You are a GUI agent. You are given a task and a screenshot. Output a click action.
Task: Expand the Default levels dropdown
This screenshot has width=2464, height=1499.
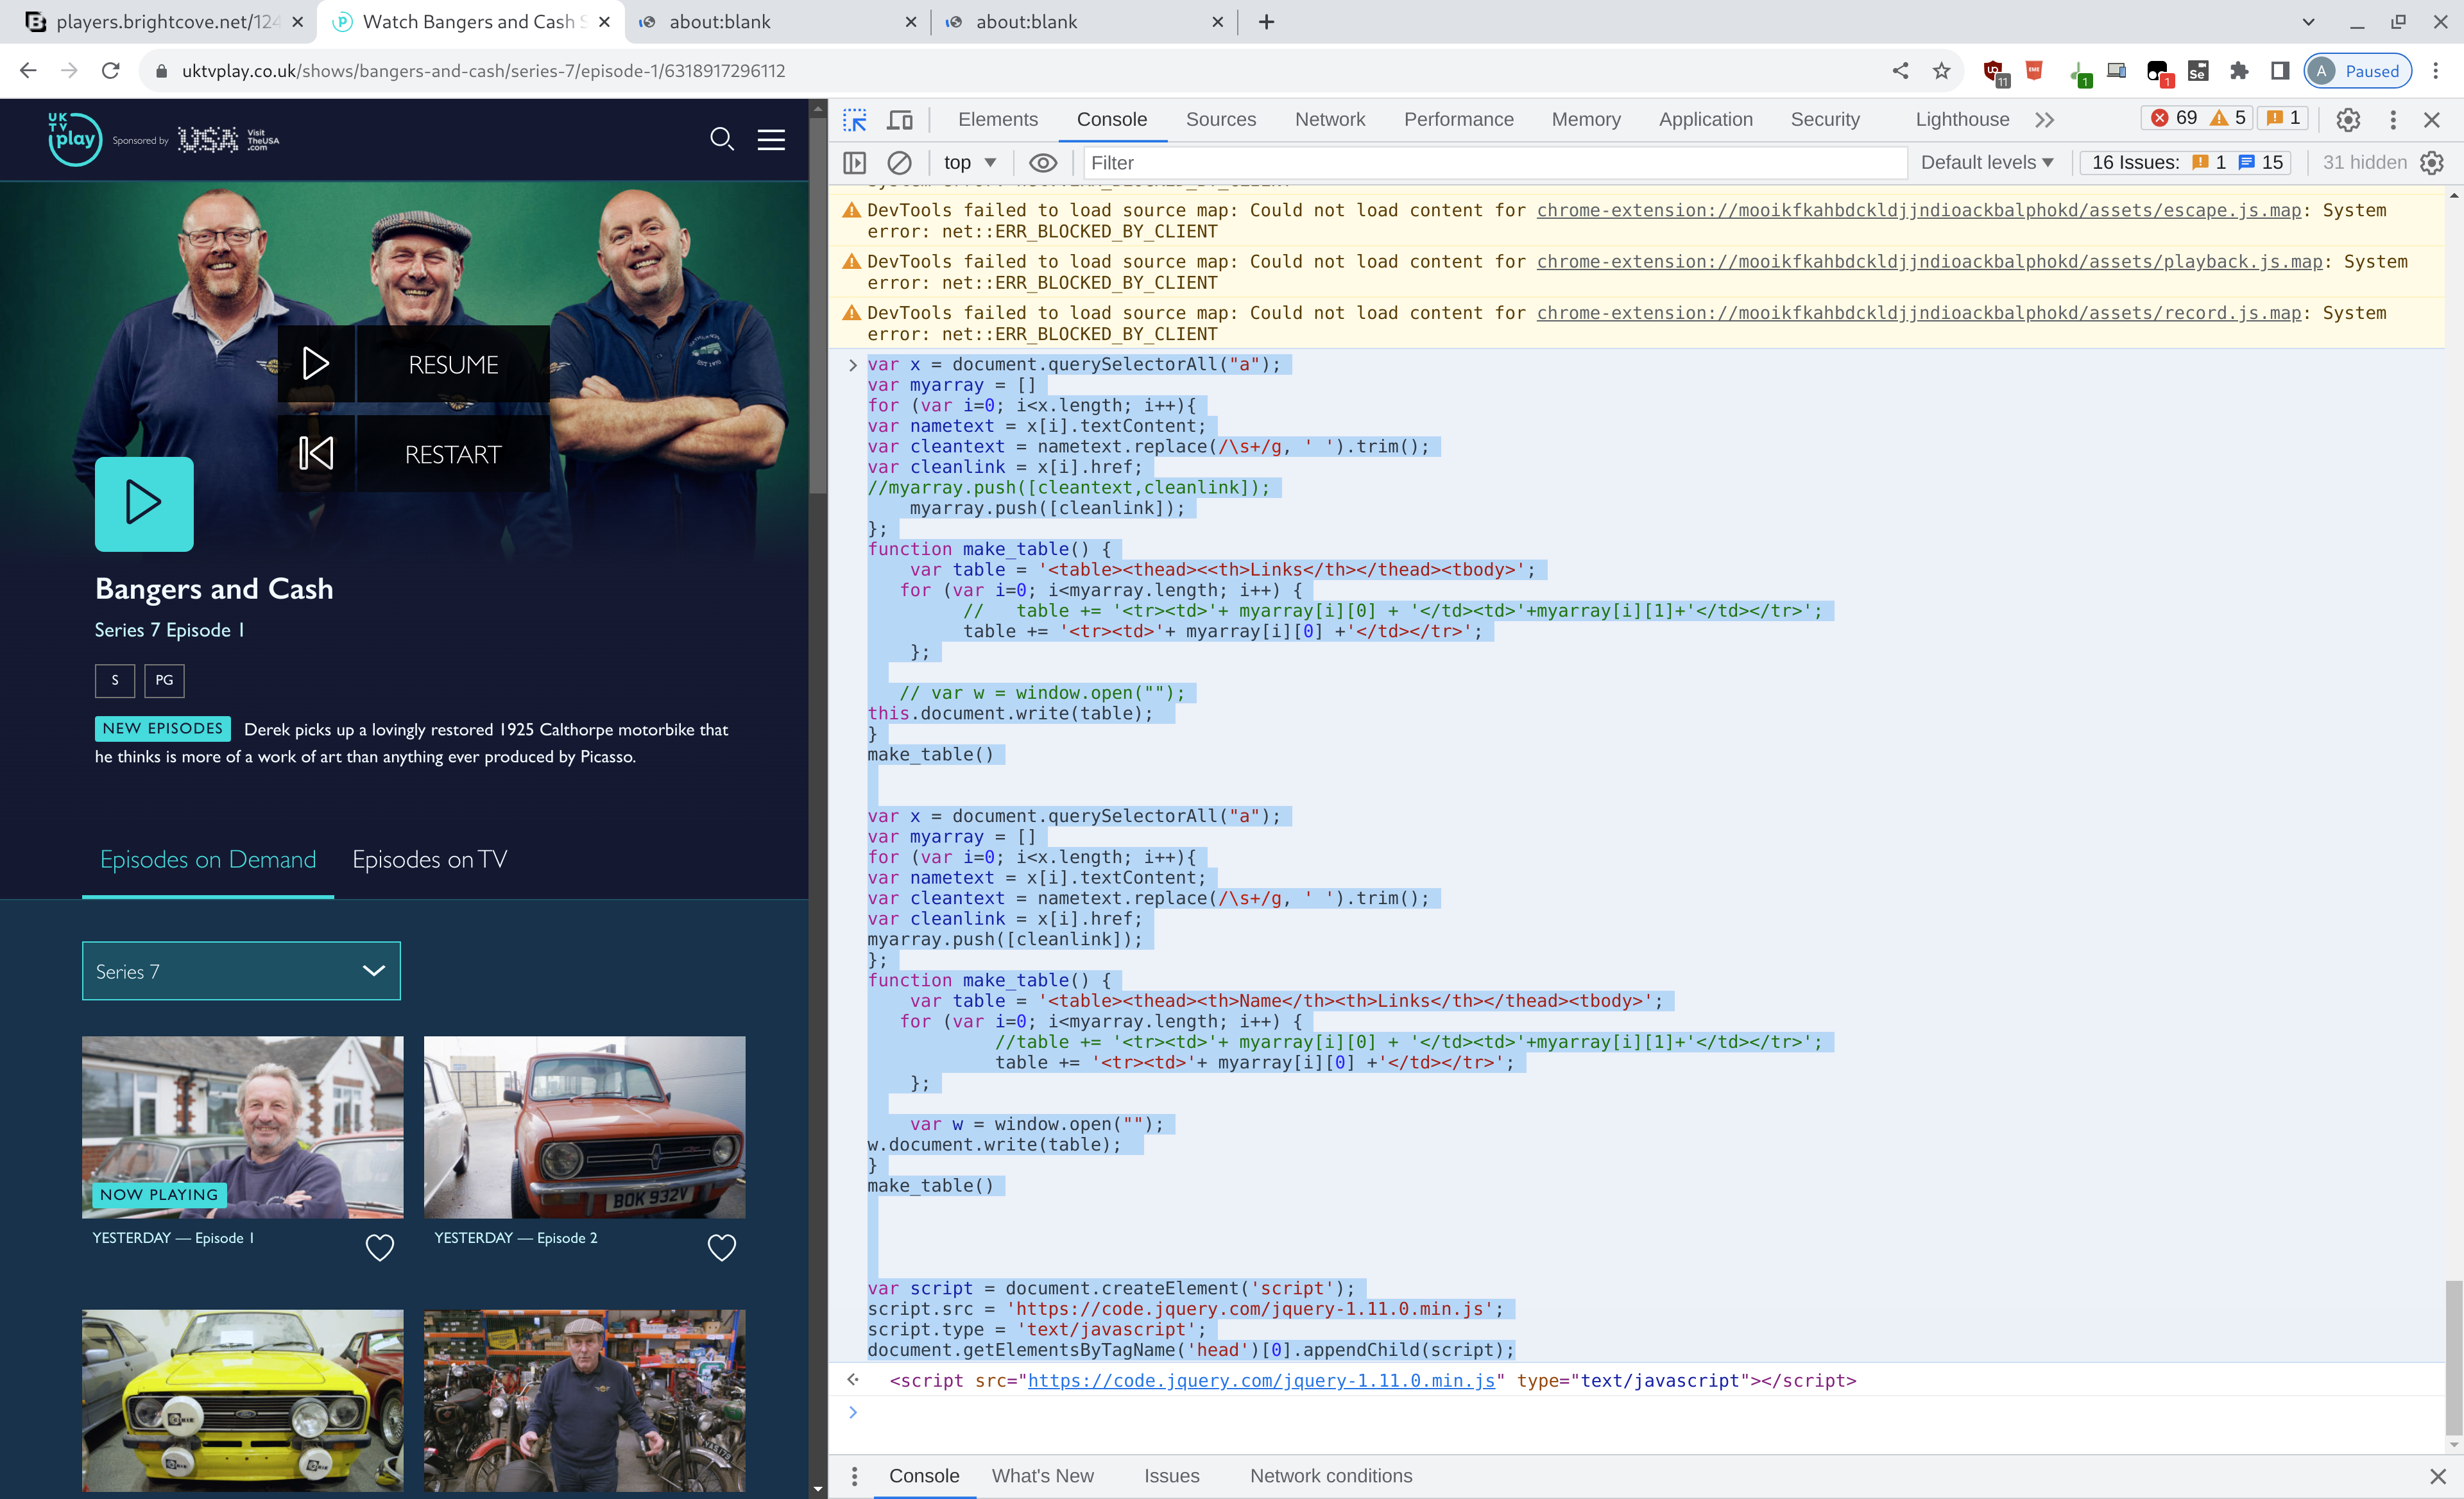click(1986, 162)
